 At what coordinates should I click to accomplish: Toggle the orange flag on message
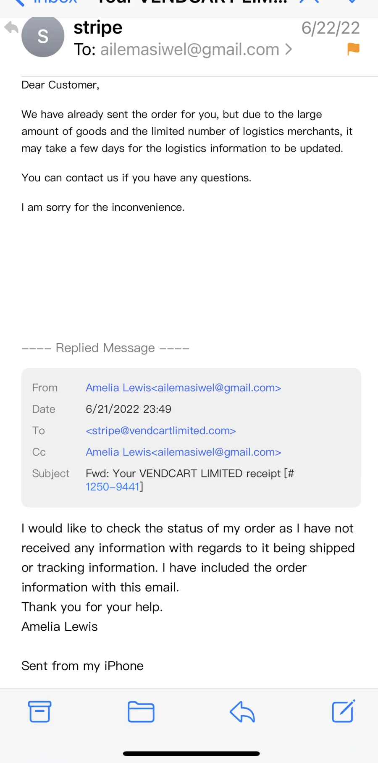point(353,49)
